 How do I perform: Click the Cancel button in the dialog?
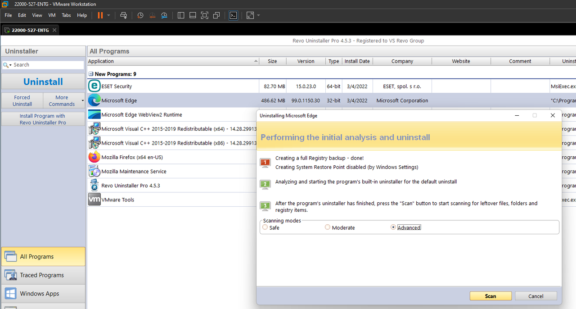click(x=535, y=296)
